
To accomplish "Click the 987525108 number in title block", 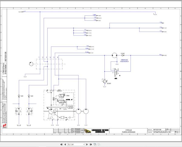I will click(x=157, y=130).
